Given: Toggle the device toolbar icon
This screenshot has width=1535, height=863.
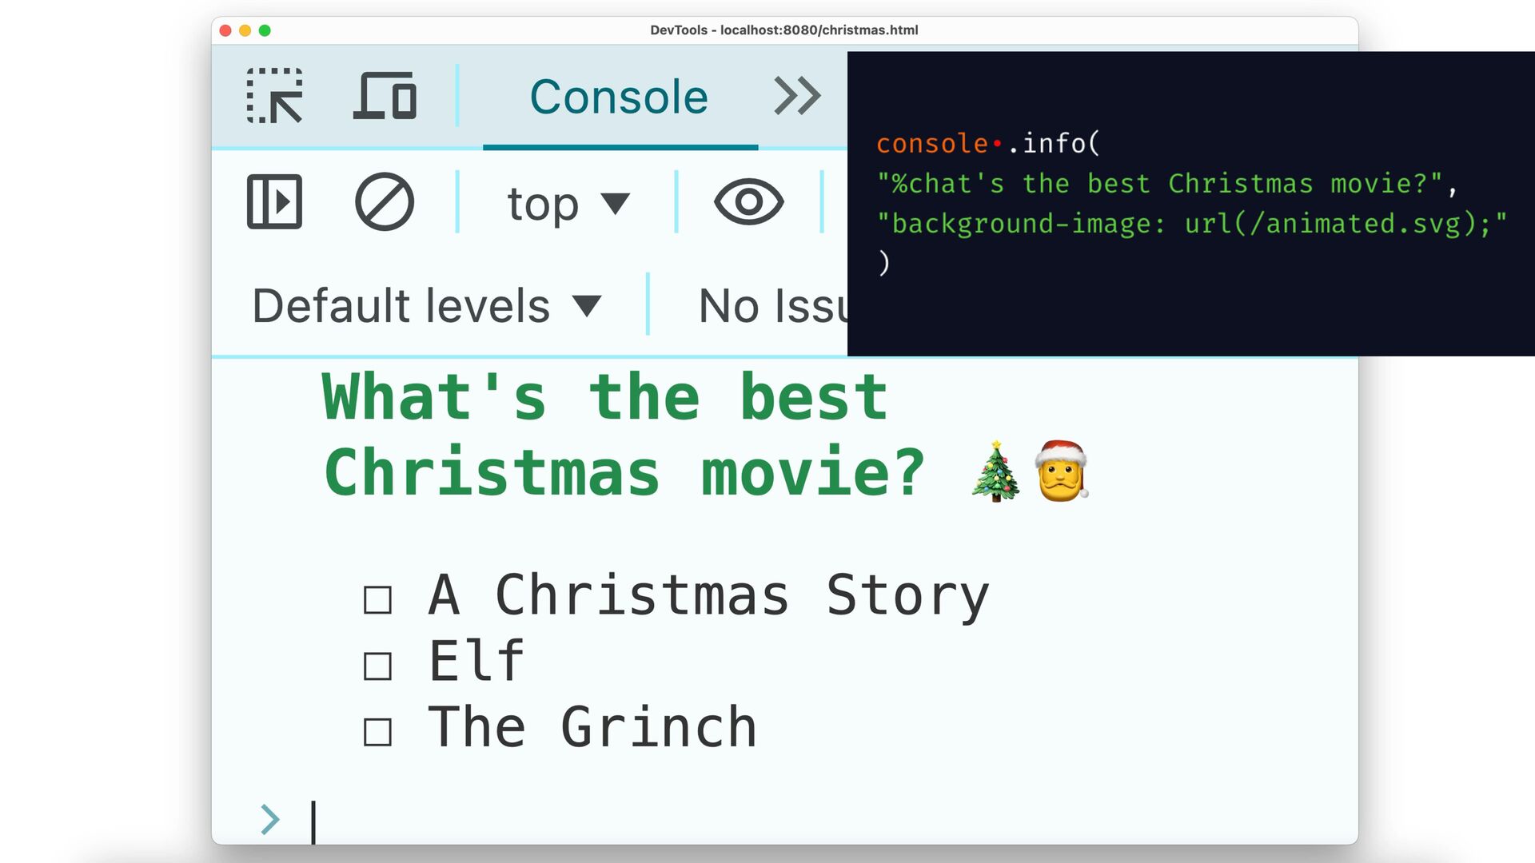Looking at the screenshot, I should [385, 96].
